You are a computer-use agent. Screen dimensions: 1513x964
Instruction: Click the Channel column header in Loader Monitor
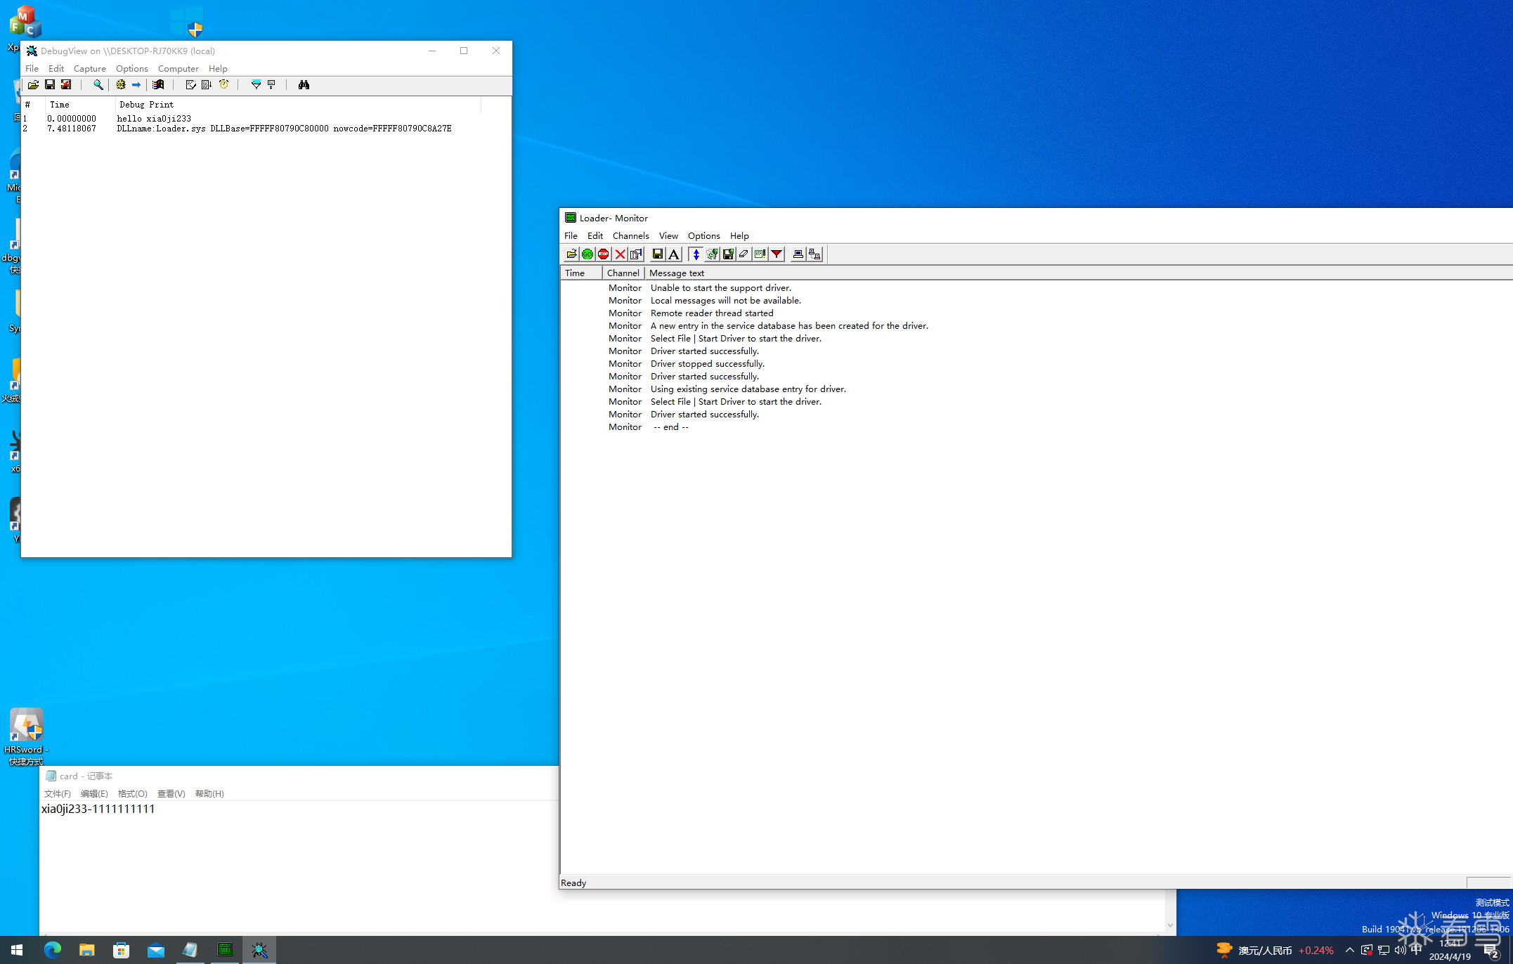623,273
